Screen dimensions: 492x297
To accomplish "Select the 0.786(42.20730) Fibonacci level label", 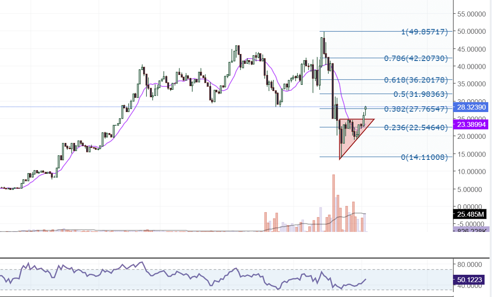I will coord(415,58).
